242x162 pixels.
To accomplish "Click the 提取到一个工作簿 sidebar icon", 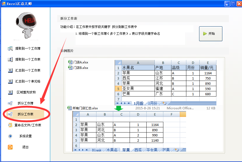I will click(x=10, y=49).
